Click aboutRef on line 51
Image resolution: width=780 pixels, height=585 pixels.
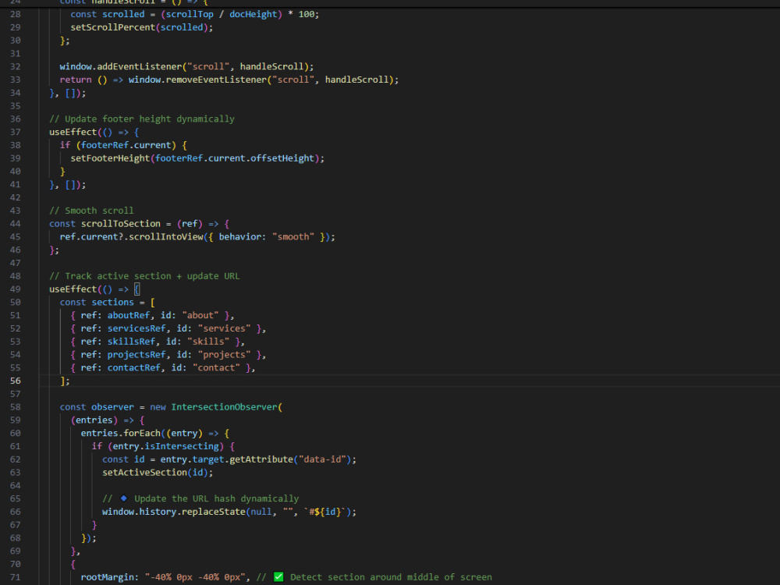point(129,315)
